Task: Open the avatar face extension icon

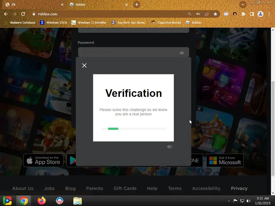Action: (x=235, y=14)
